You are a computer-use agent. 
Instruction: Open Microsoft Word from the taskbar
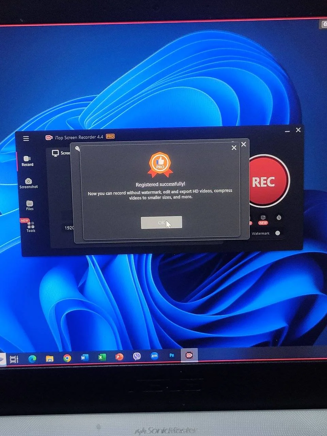[84, 358]
